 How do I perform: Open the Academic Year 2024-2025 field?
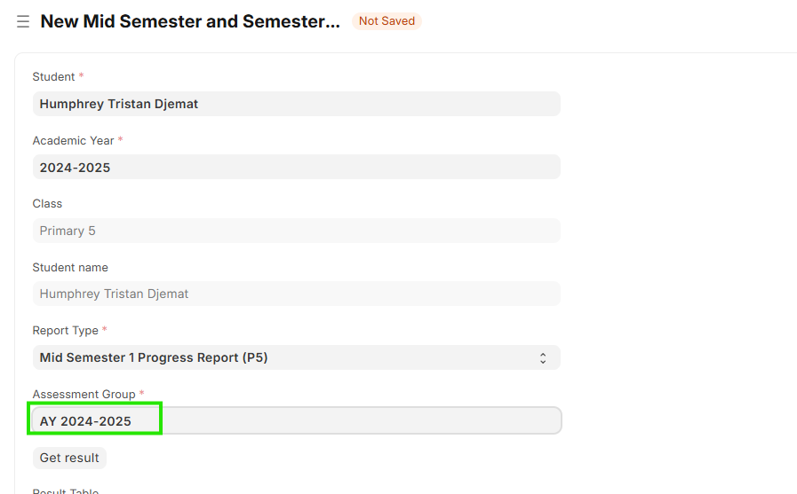(x=296, y=168)
